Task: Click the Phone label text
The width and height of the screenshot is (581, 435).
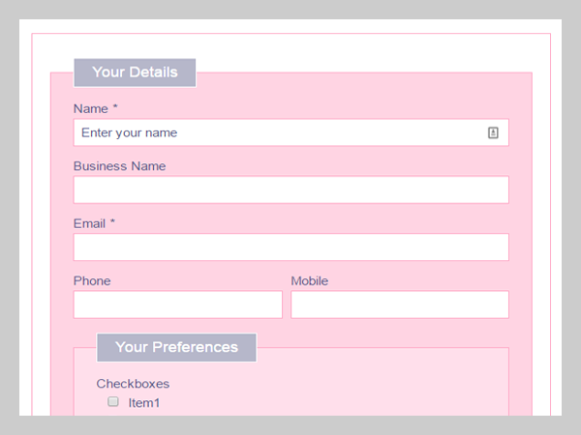Action: tap(92, 281)
